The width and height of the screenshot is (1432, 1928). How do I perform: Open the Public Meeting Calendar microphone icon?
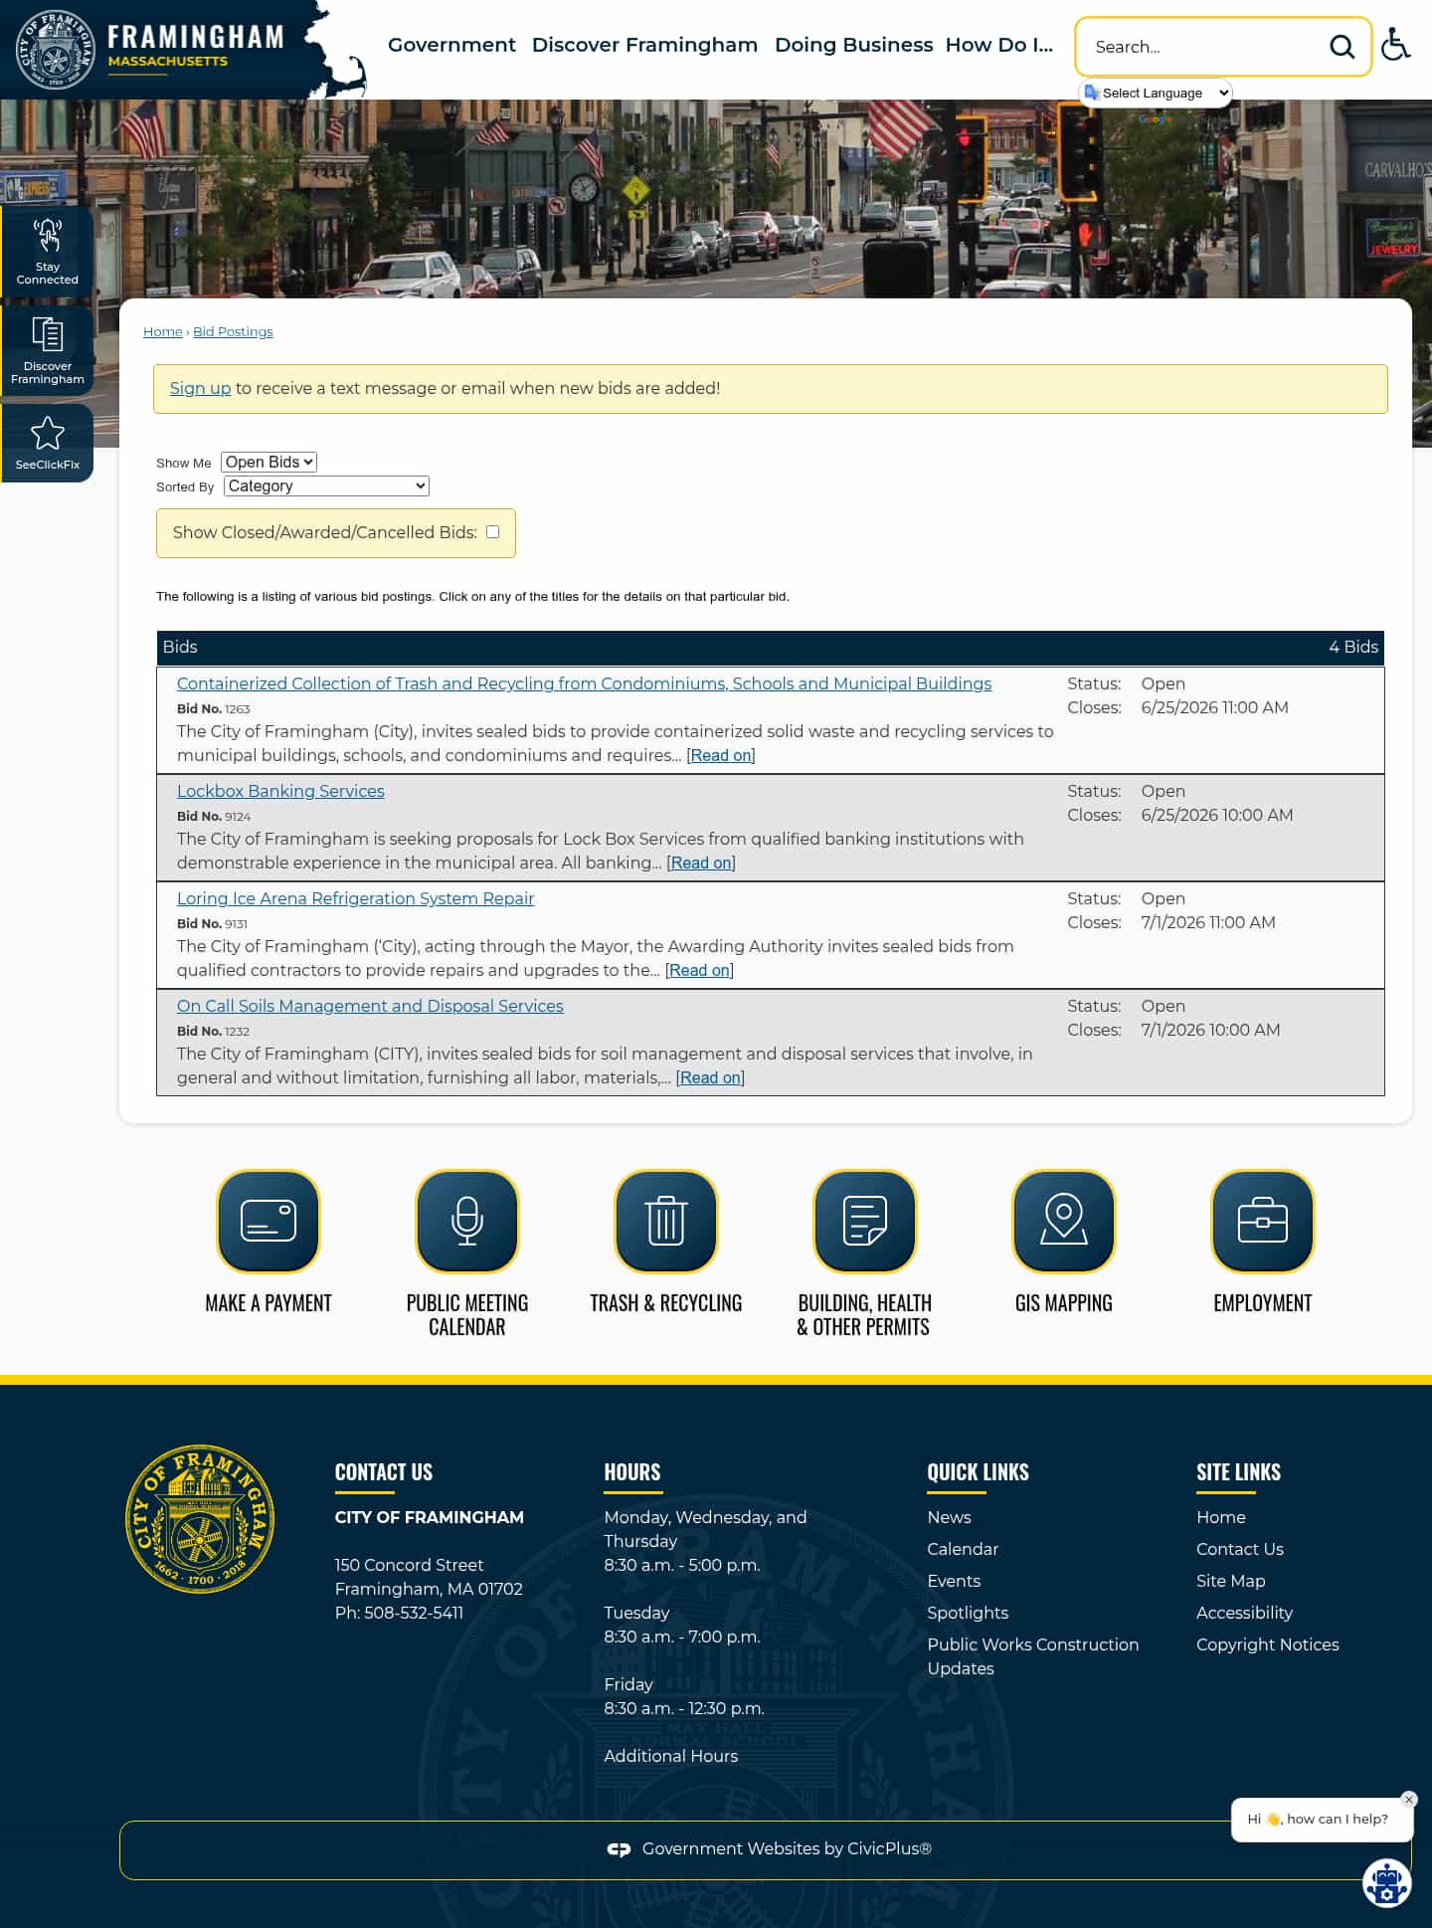point(467,1221)
